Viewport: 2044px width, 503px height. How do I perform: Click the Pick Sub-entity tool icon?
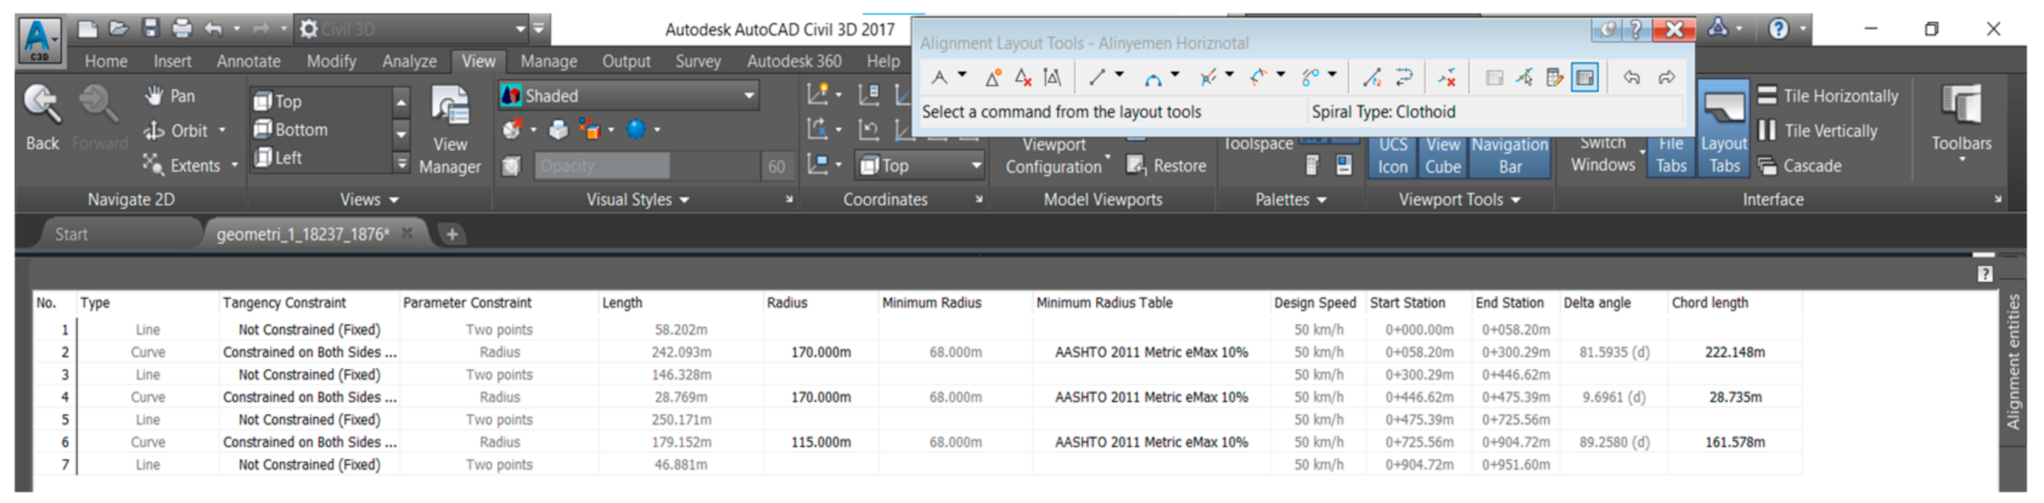coord(1524,78)
